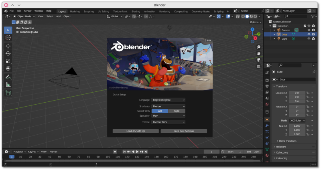Viewport: 321px width, 170px height.
Task: Switch to the Shading workspace tab
Action: click(136, 12)
